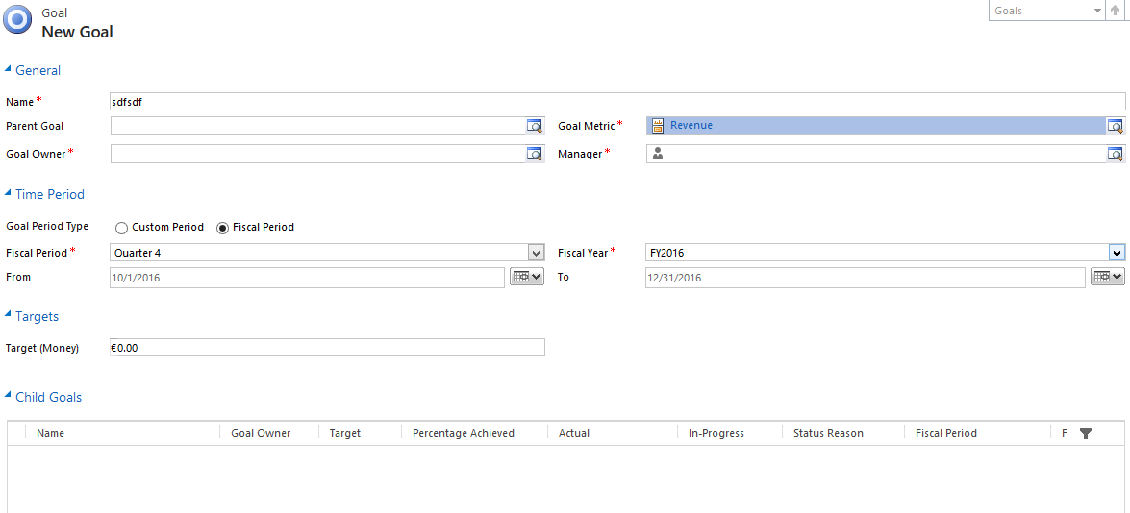Open Goal Metric lookup icon

pos(1115,126)
